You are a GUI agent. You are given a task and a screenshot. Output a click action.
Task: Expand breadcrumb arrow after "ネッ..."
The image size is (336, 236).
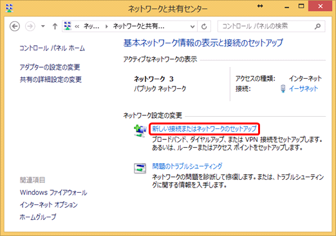106,26
